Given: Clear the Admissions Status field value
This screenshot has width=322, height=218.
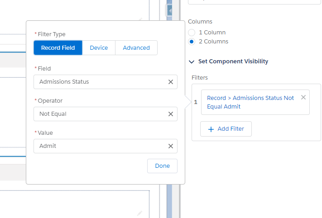Looking at the screenshot, I should (x=171, y=82).
